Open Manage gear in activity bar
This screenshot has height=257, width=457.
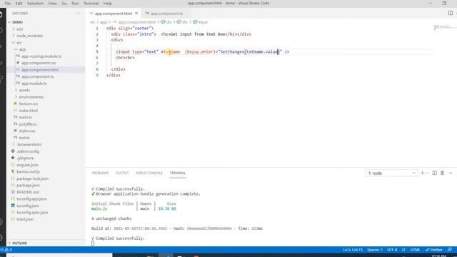point(1,238)
